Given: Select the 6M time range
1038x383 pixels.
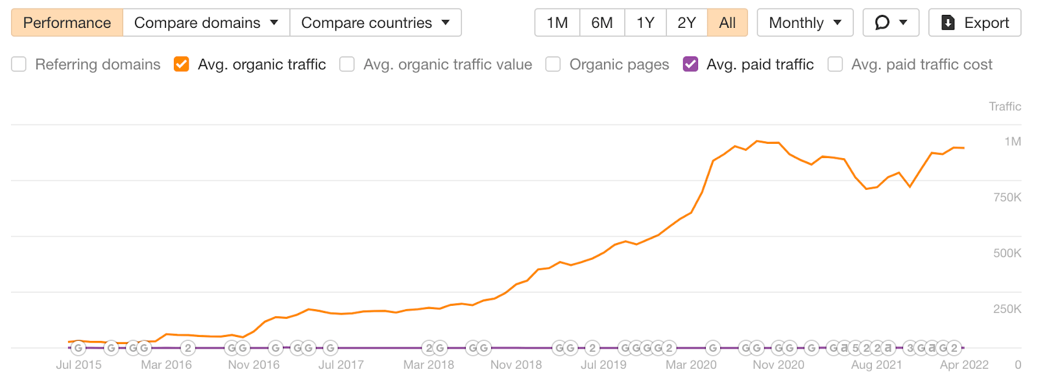Looking at the screenshot, I should click(x=602, y=23).
